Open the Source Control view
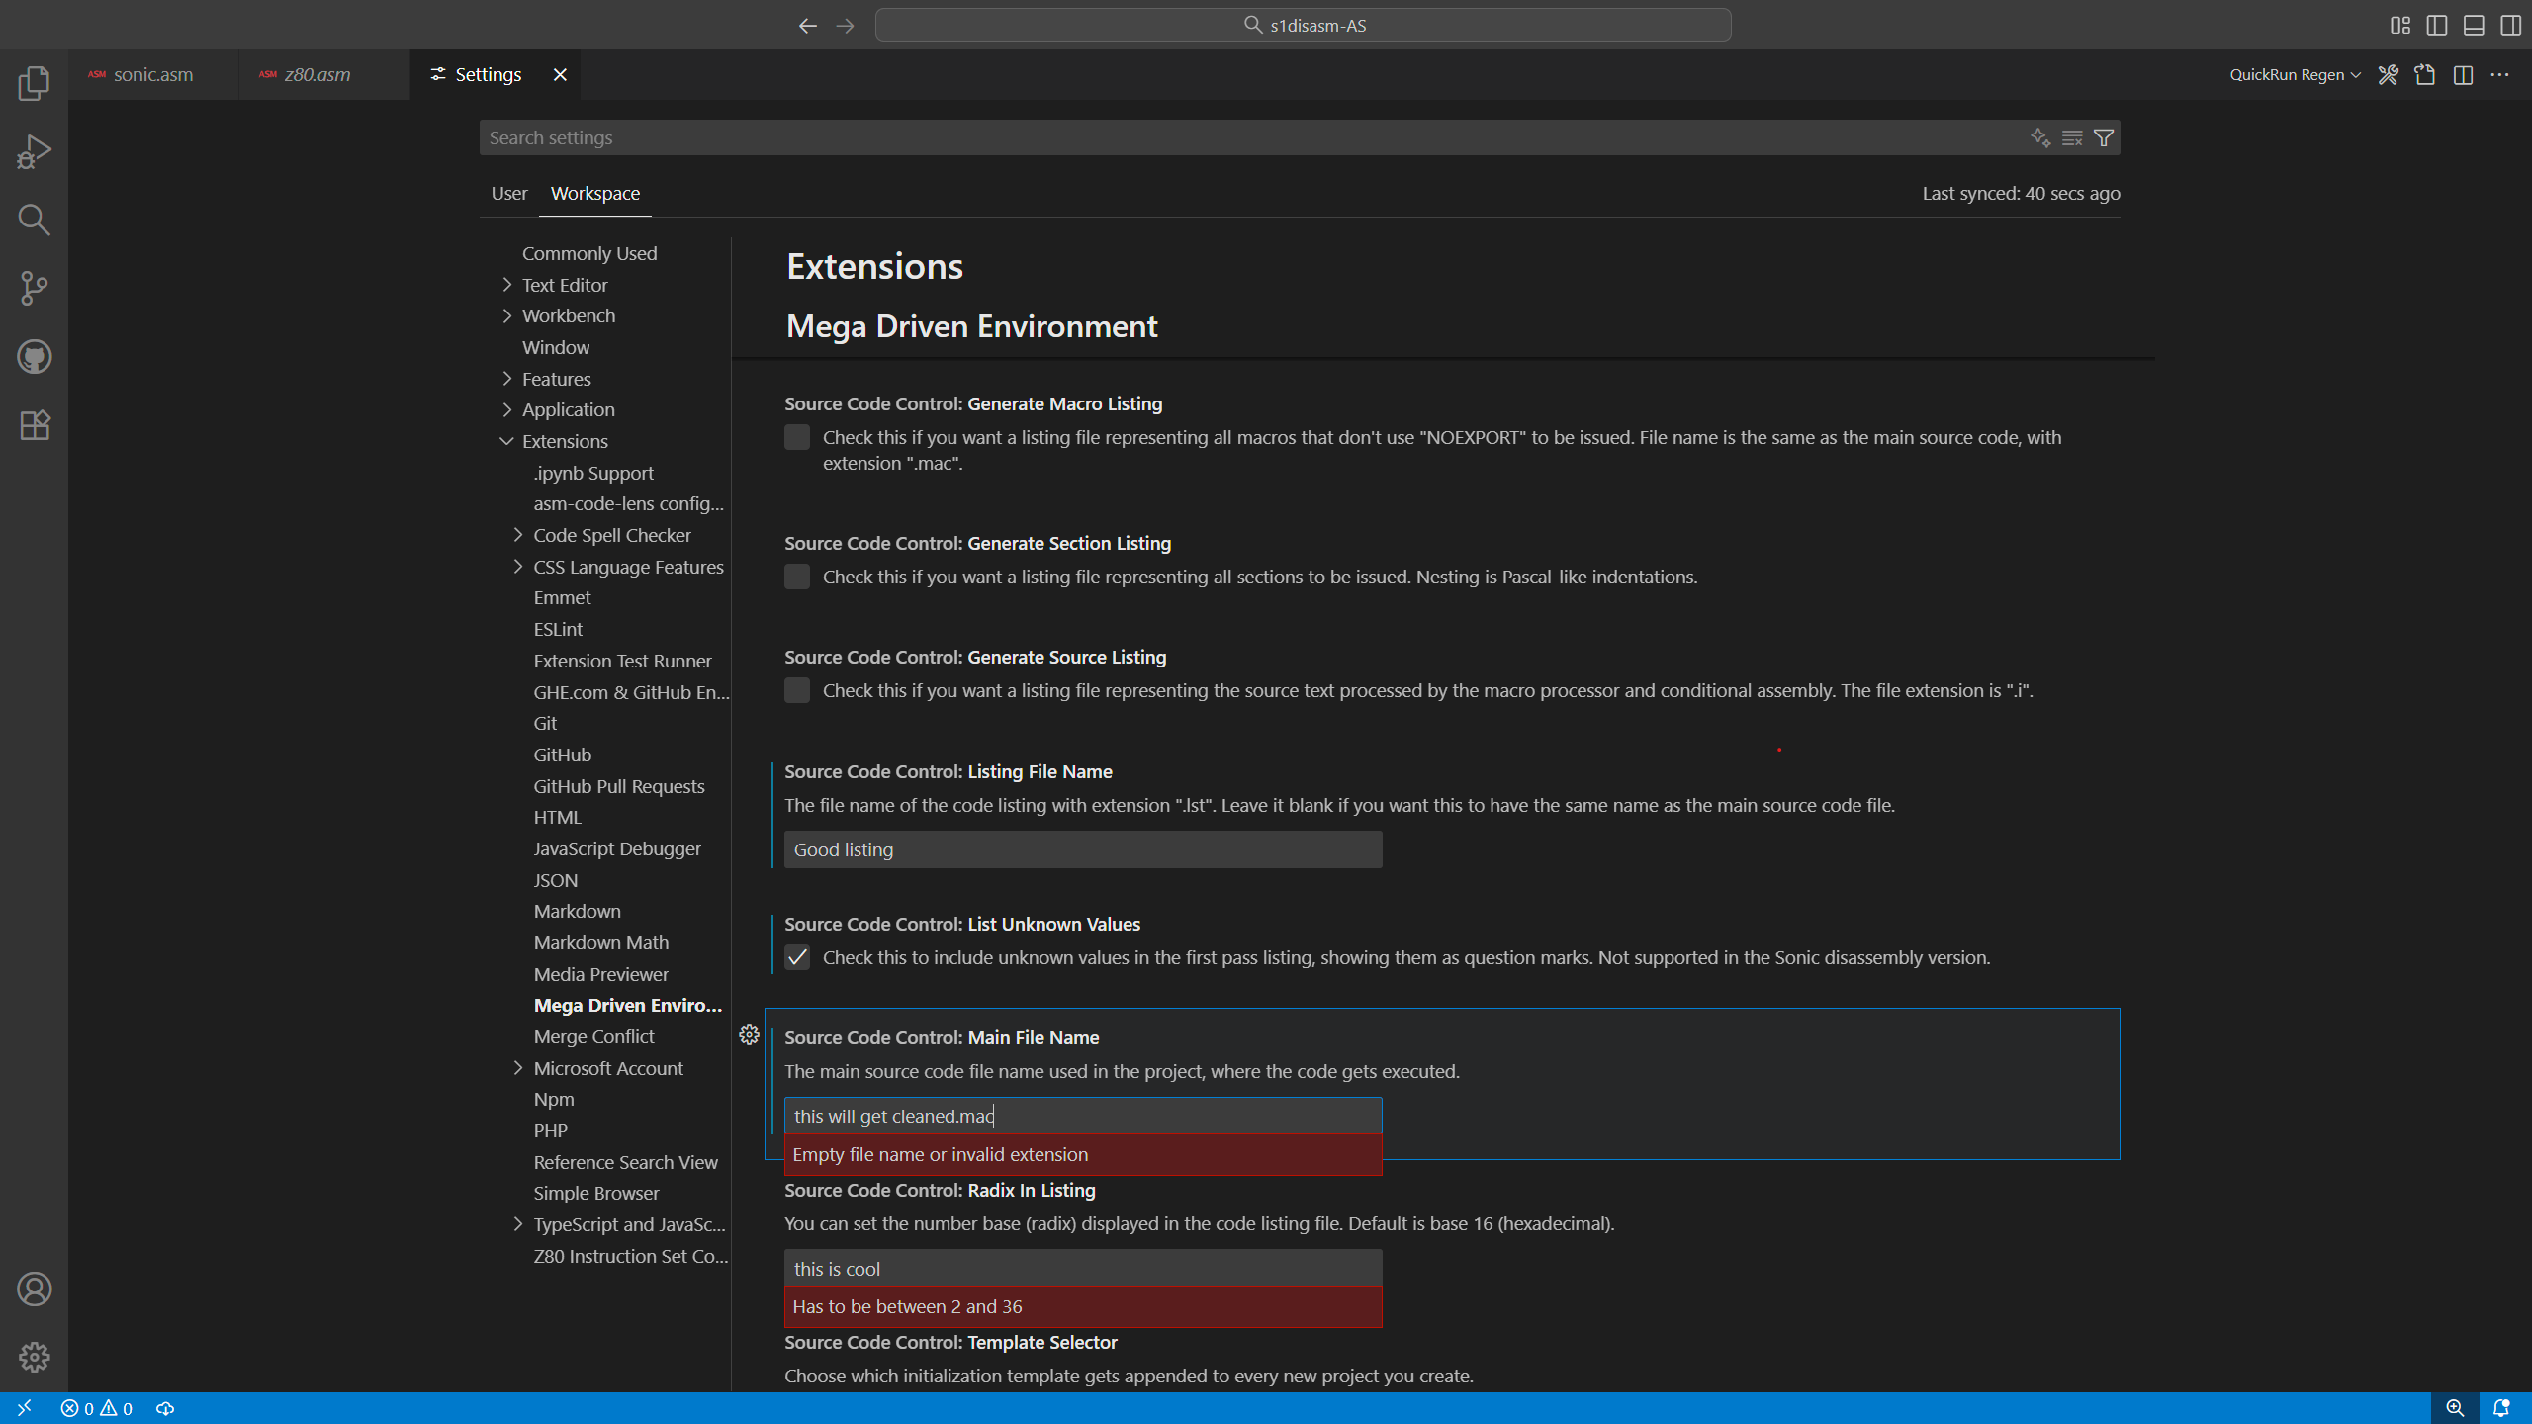Viewport: 2532px width, 1424px height. (x=34, y=288)
